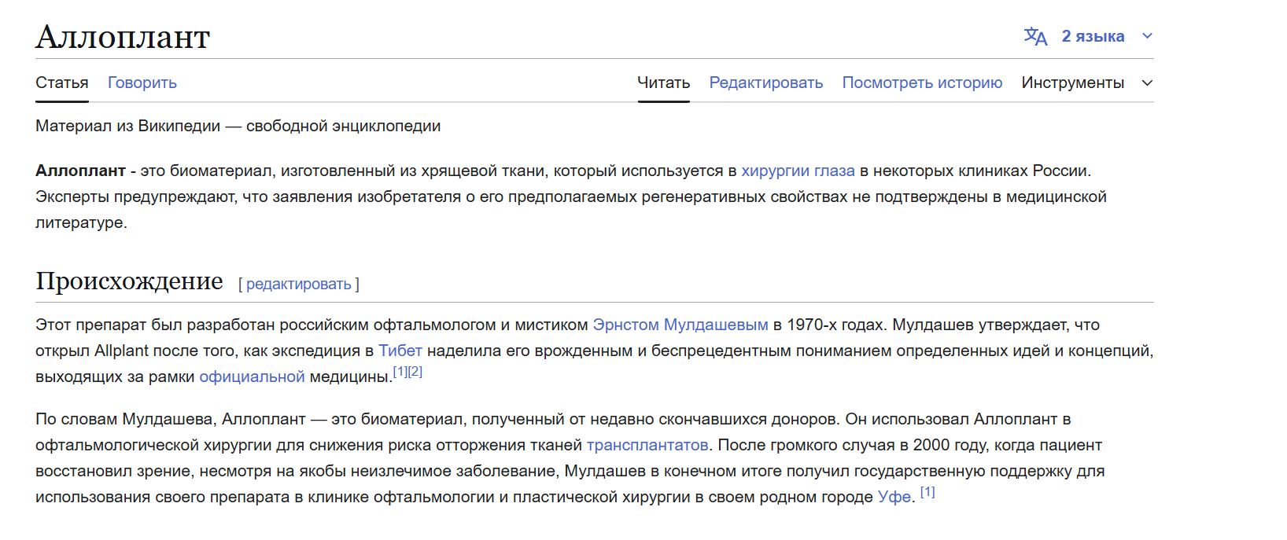The width and height of the screenshot is (1287, 540).
Task: Click footnote [1] after медицины
Action: tap(400, 371)
